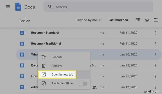Select Open in new tab
Screen dimensions: 162x94
(64, 74)
